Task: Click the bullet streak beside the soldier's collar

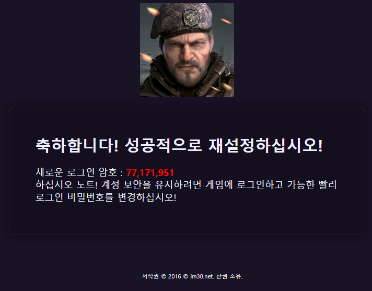Action: pyautogui.click(x=146, y=57)
